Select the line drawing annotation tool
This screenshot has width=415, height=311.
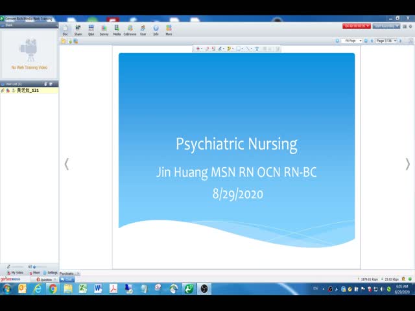248,49
